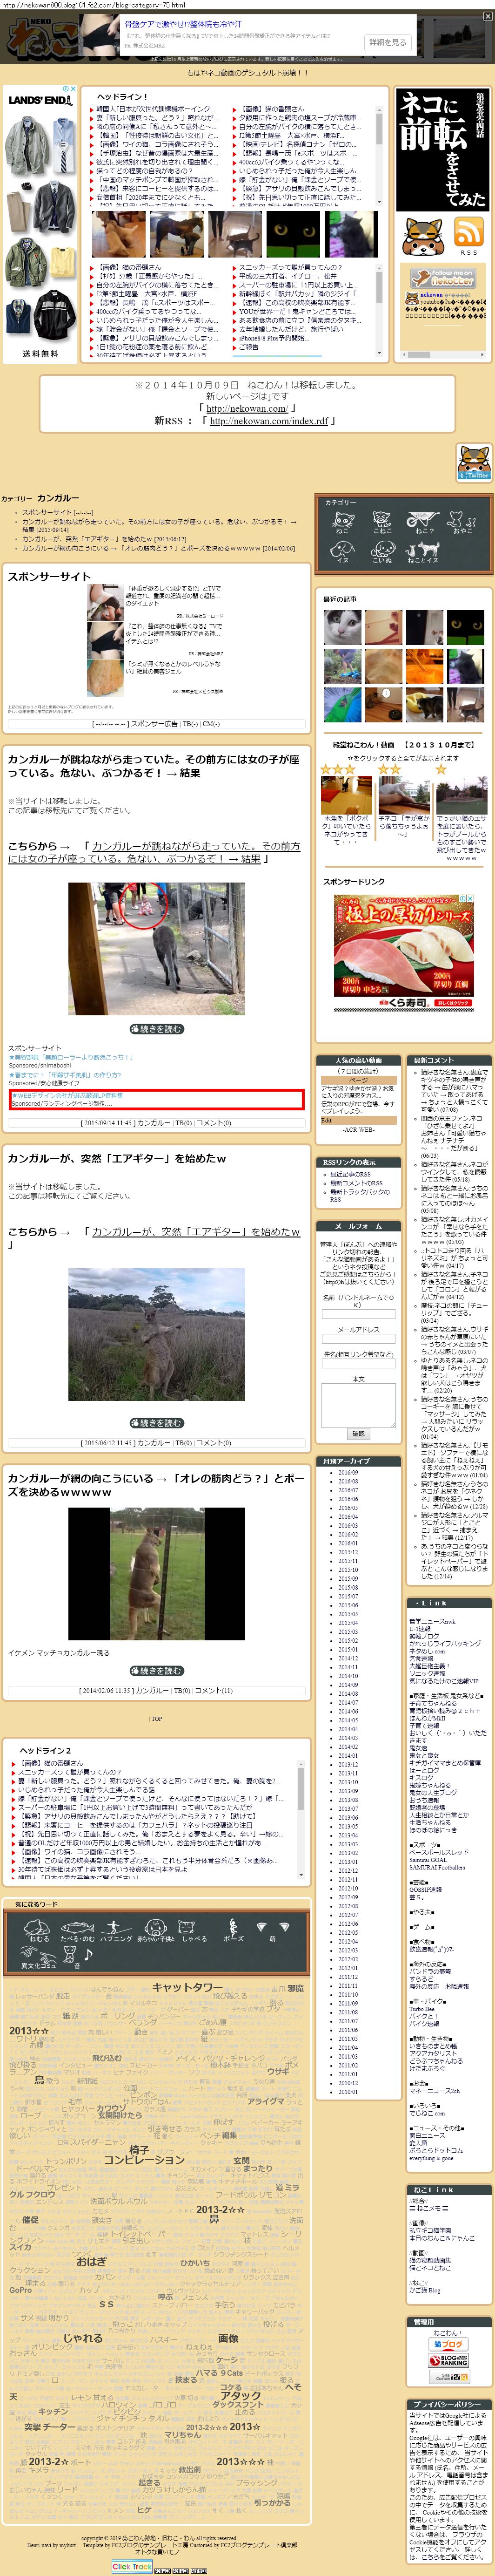Select the しゃべる talking cat keyword icon

[194, 1930]
